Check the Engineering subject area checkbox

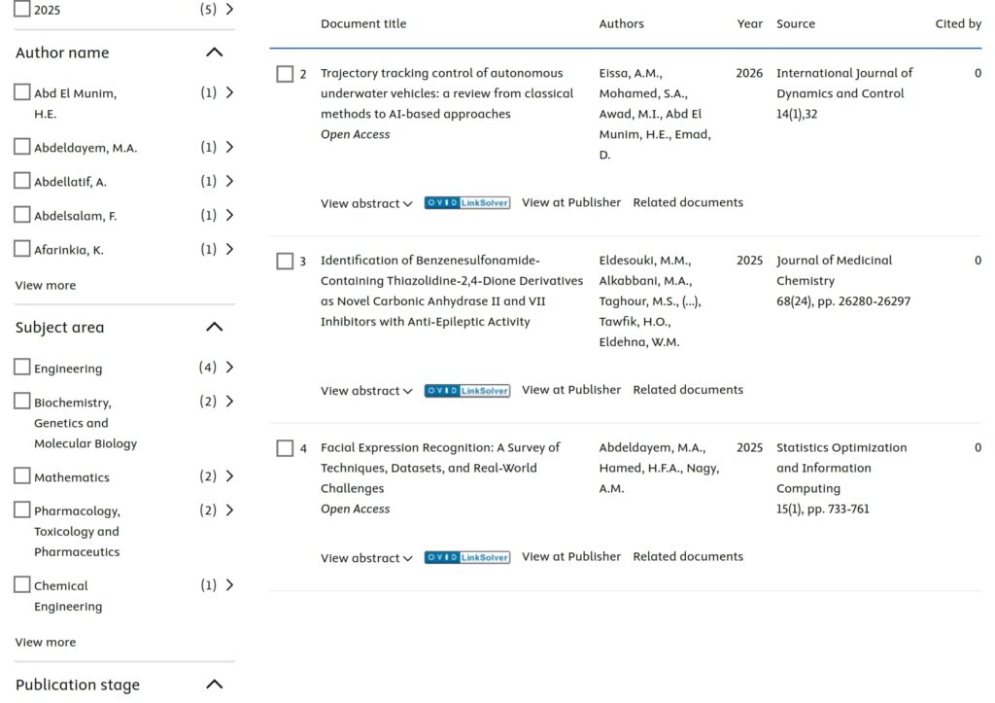(x=22, y=368)
